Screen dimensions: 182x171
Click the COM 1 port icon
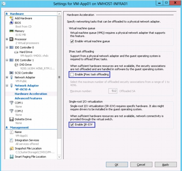point(11,103)
